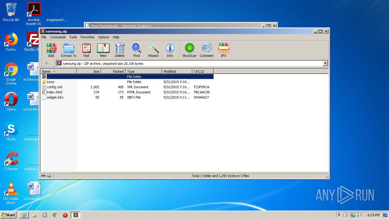The width and height of the screenshot is (389, 219).
Task: Show hidden tray icons arrow
Action: [339, 215]
